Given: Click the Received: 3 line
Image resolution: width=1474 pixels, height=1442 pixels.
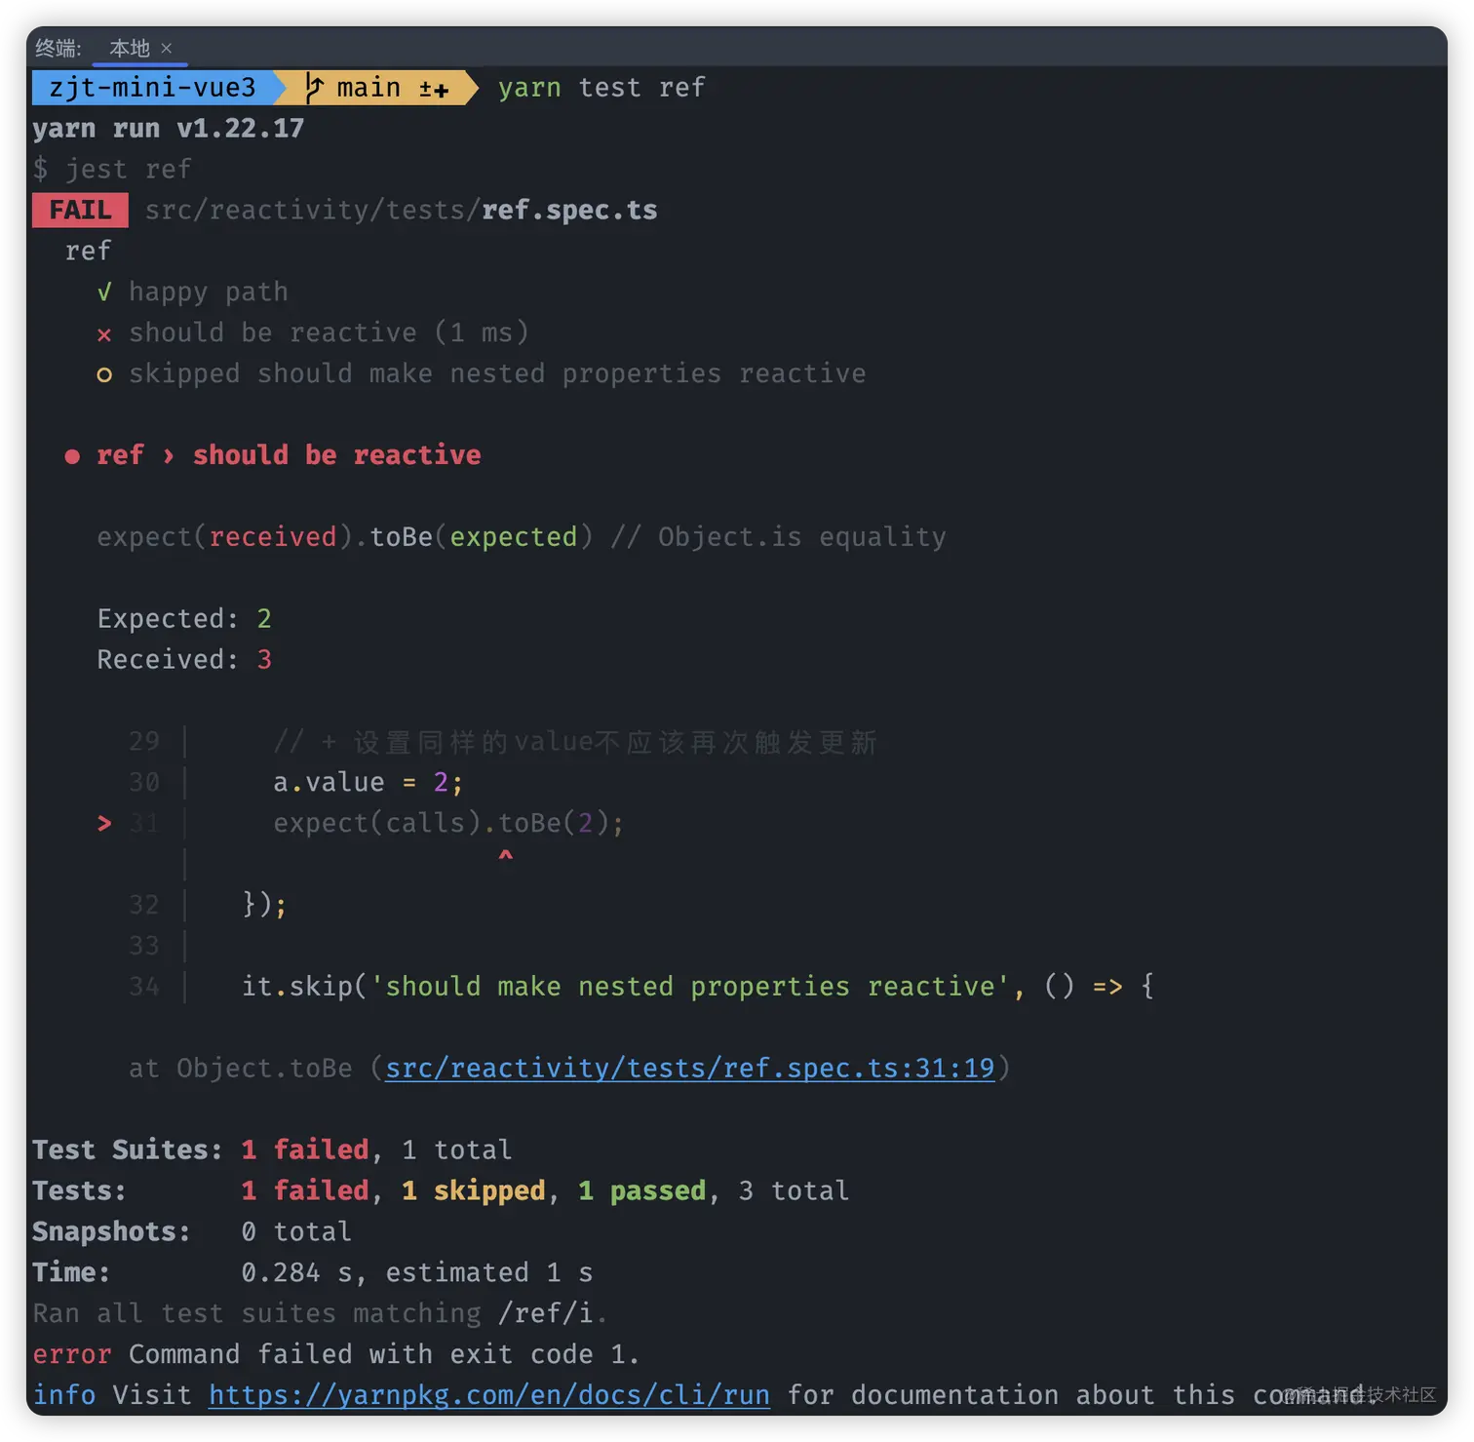Looking at the screenshot, I should [x=184, y=660].
